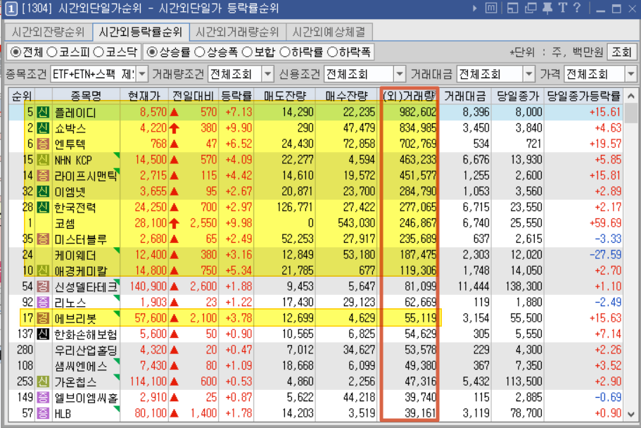Image resolution: width=641 pixels, height=428 pixels.
Task: Click the duplicate window icon in title bar
Action: coord(531,8)
